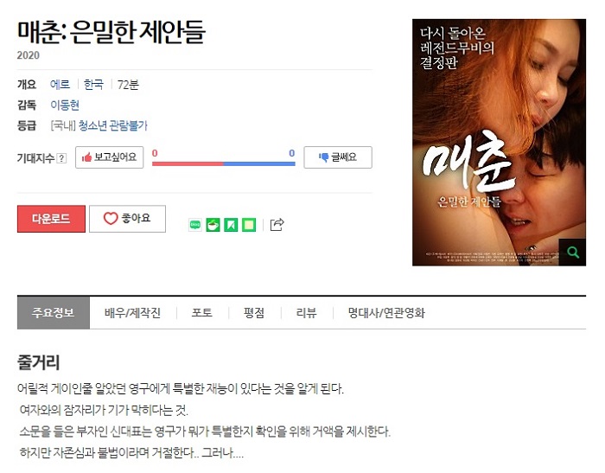Viewport: 605px width, 473px height.
Task: Click the red 다운로드 button
Action: pyautogui.click(x=51, y=219)
